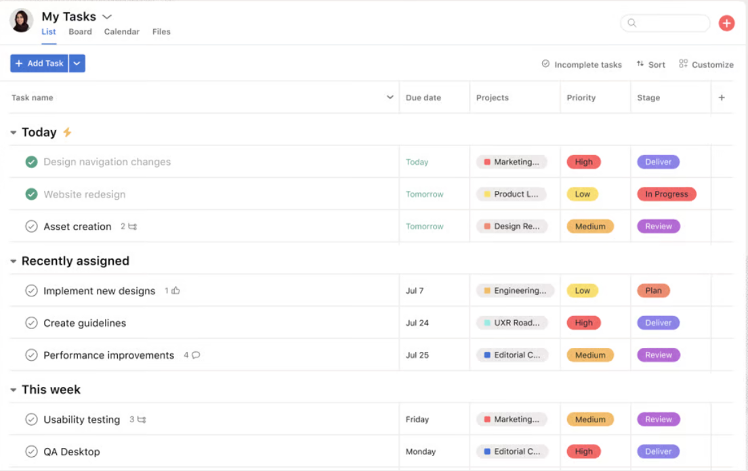The height and width of the screenshot is (471, 748).
Task: Add a column with the plus icon
Action: (722, 97)
